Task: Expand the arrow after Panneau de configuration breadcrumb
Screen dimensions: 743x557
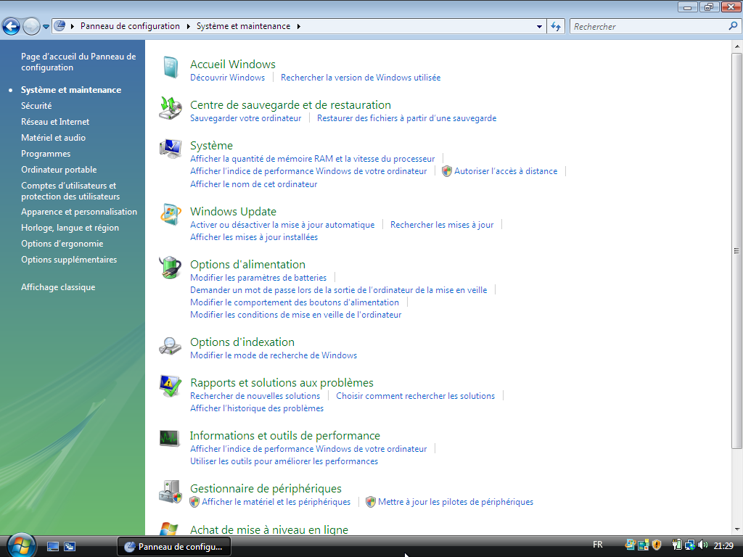Action: click(188, 27)
